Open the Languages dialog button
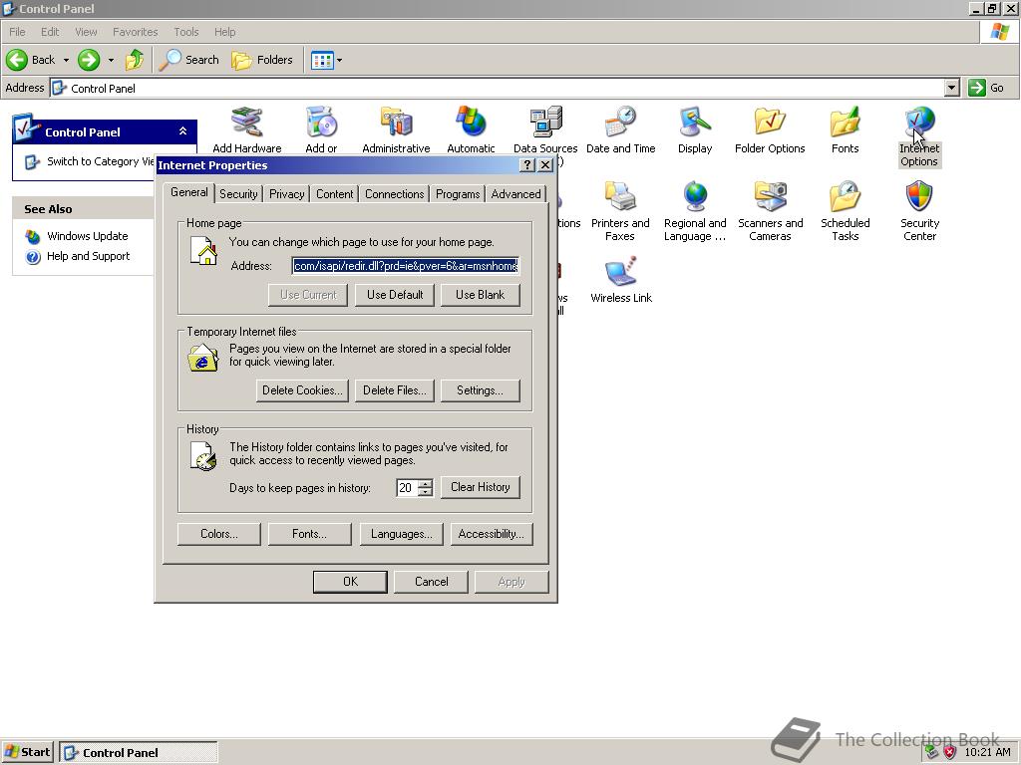Image resolution: width=1021 pixels, height=765 pixels. [401, 534]
